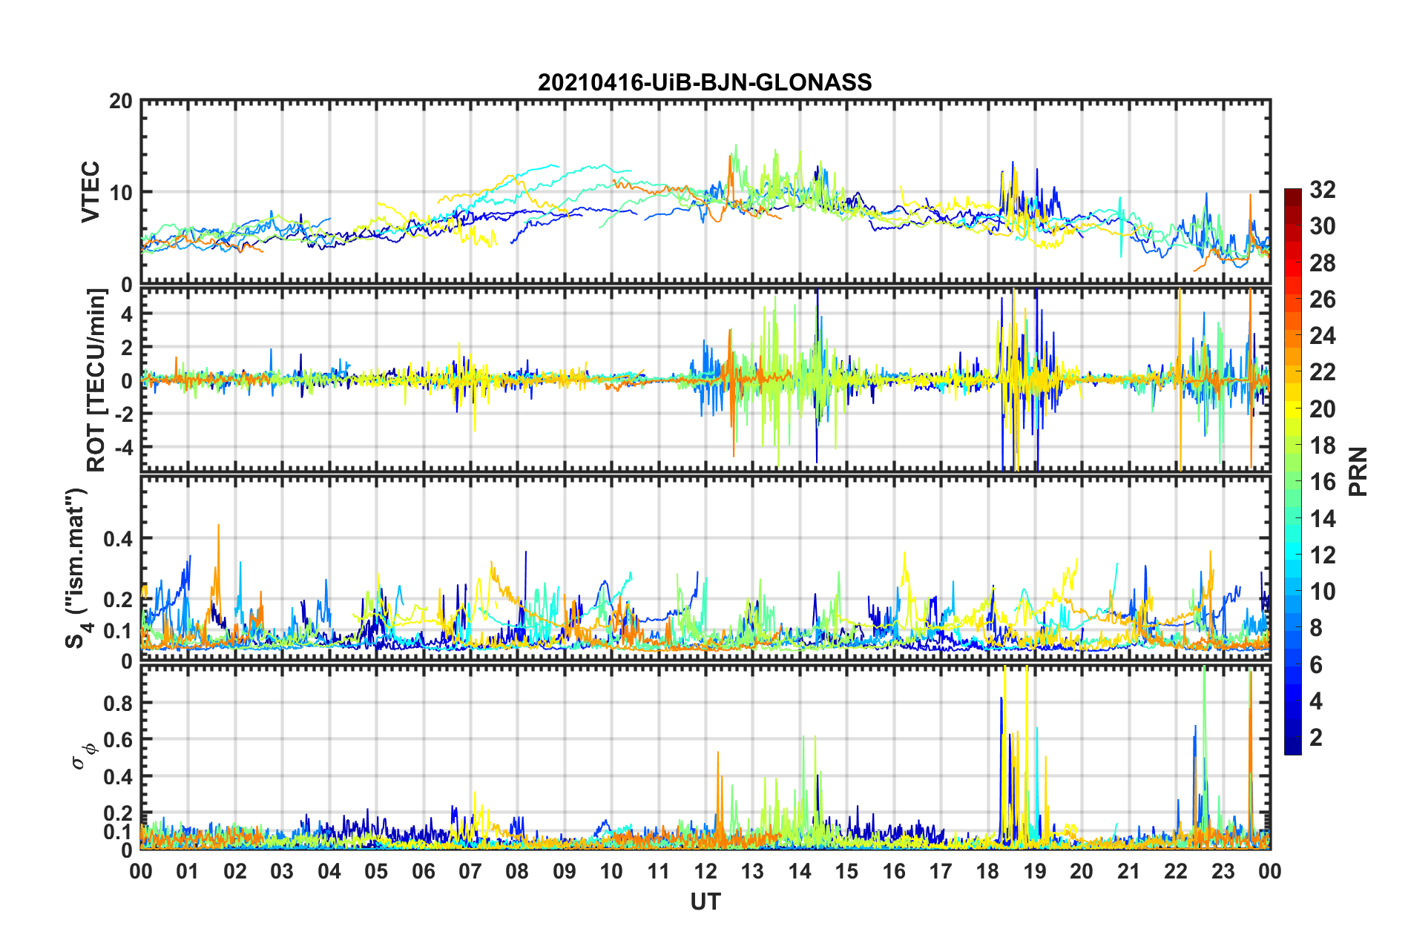Click colorbar tick label 26
This screenshot has width=1411, height=943.
(1322, 300)
